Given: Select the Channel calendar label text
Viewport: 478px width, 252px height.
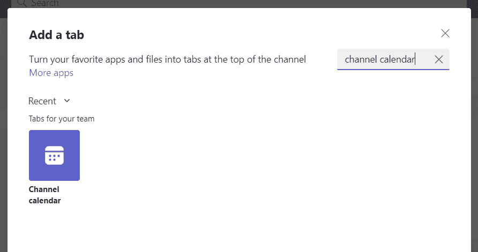Looking at the screenshot, I should coord(44,195).
